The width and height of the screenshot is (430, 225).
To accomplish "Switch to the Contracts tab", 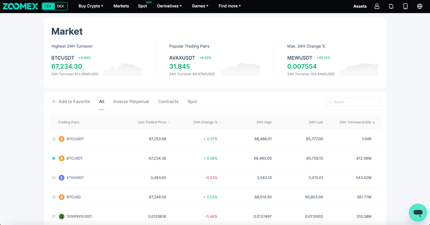I will [x=168, y=101].
